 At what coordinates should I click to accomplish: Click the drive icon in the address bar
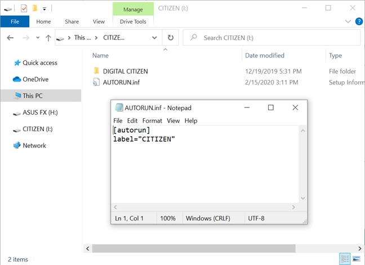[x=60, y=39]
